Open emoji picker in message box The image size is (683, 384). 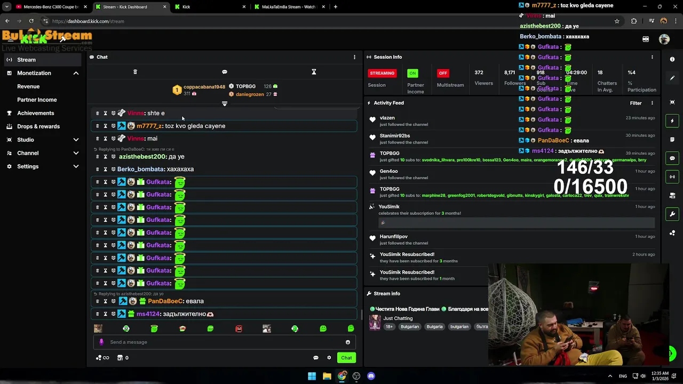point(348,342)
